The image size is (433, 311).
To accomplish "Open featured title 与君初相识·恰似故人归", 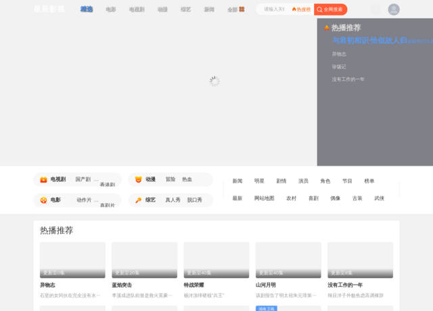I will pos(369,41).
